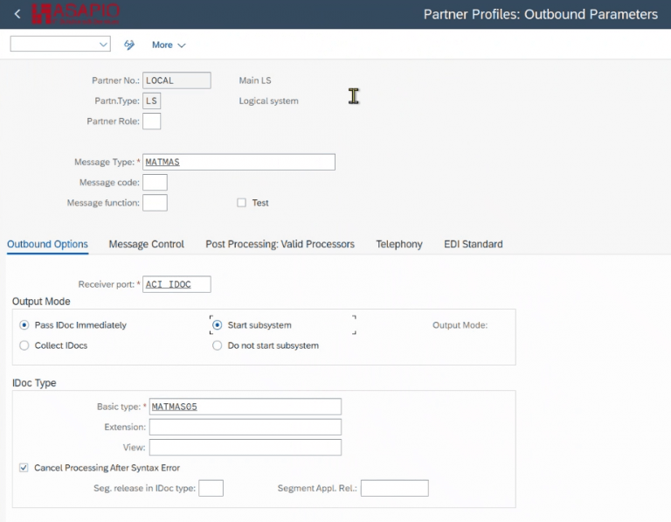Expand the More menu

click(169, 45)
